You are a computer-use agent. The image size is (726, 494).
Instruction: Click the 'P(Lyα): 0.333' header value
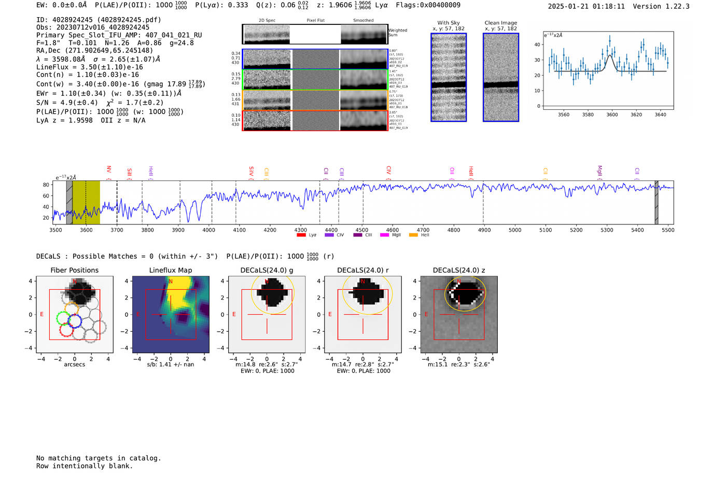tap(221, 5)
